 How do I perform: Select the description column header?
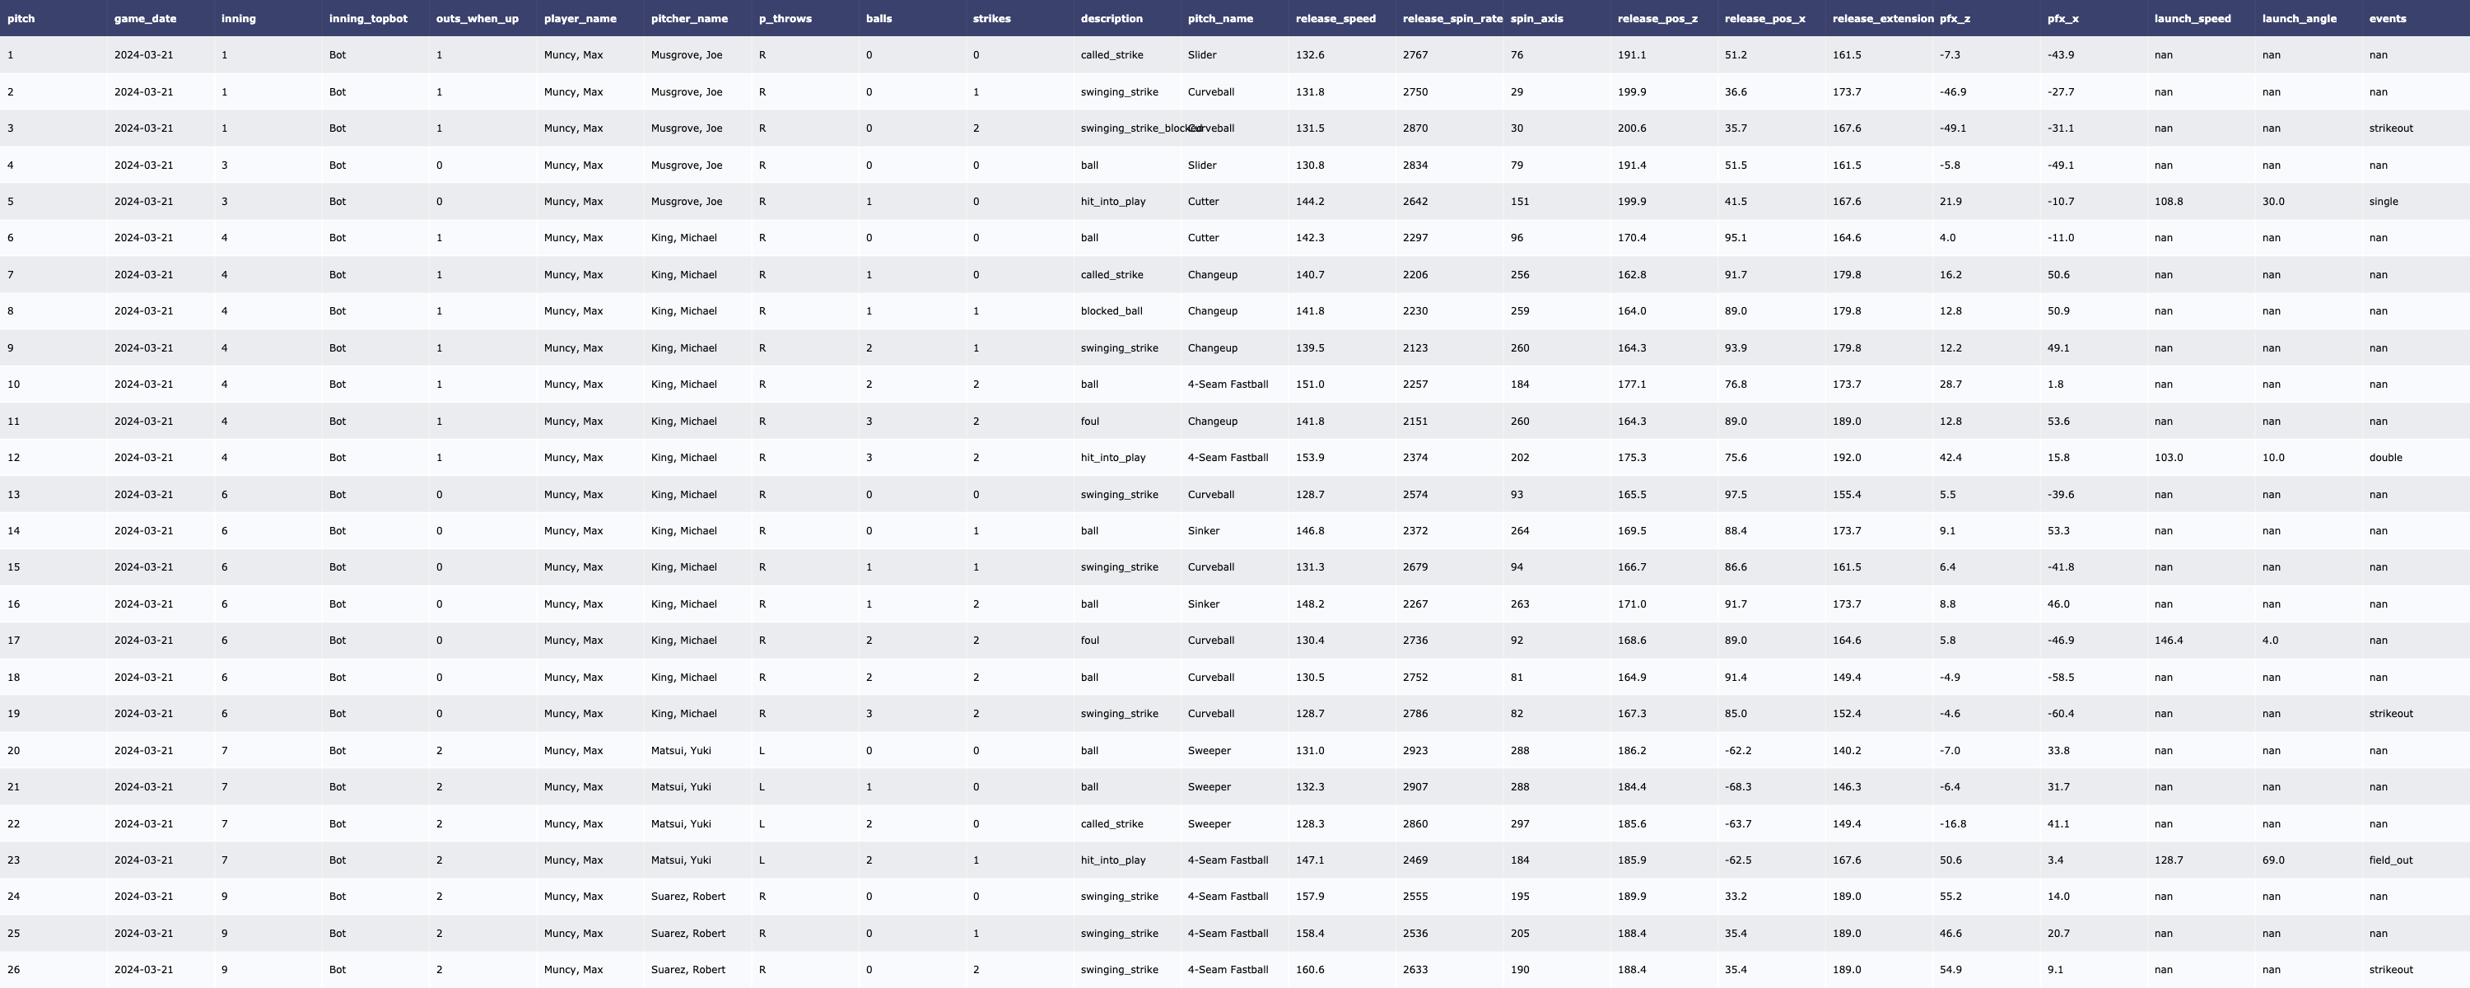(1111, 18)
